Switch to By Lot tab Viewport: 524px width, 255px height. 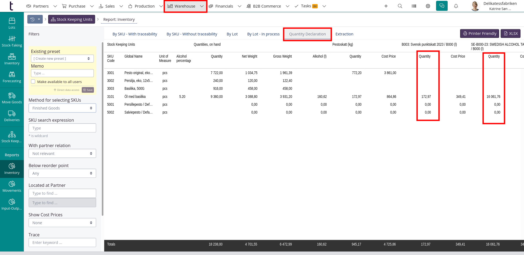232,34
